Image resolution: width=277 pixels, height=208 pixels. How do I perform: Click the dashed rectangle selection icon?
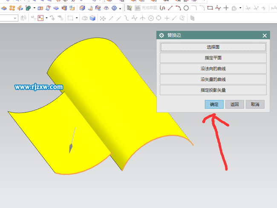[x=70, y=18]
